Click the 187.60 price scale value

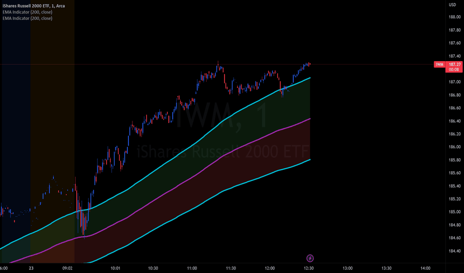click(x=455, y=43)
